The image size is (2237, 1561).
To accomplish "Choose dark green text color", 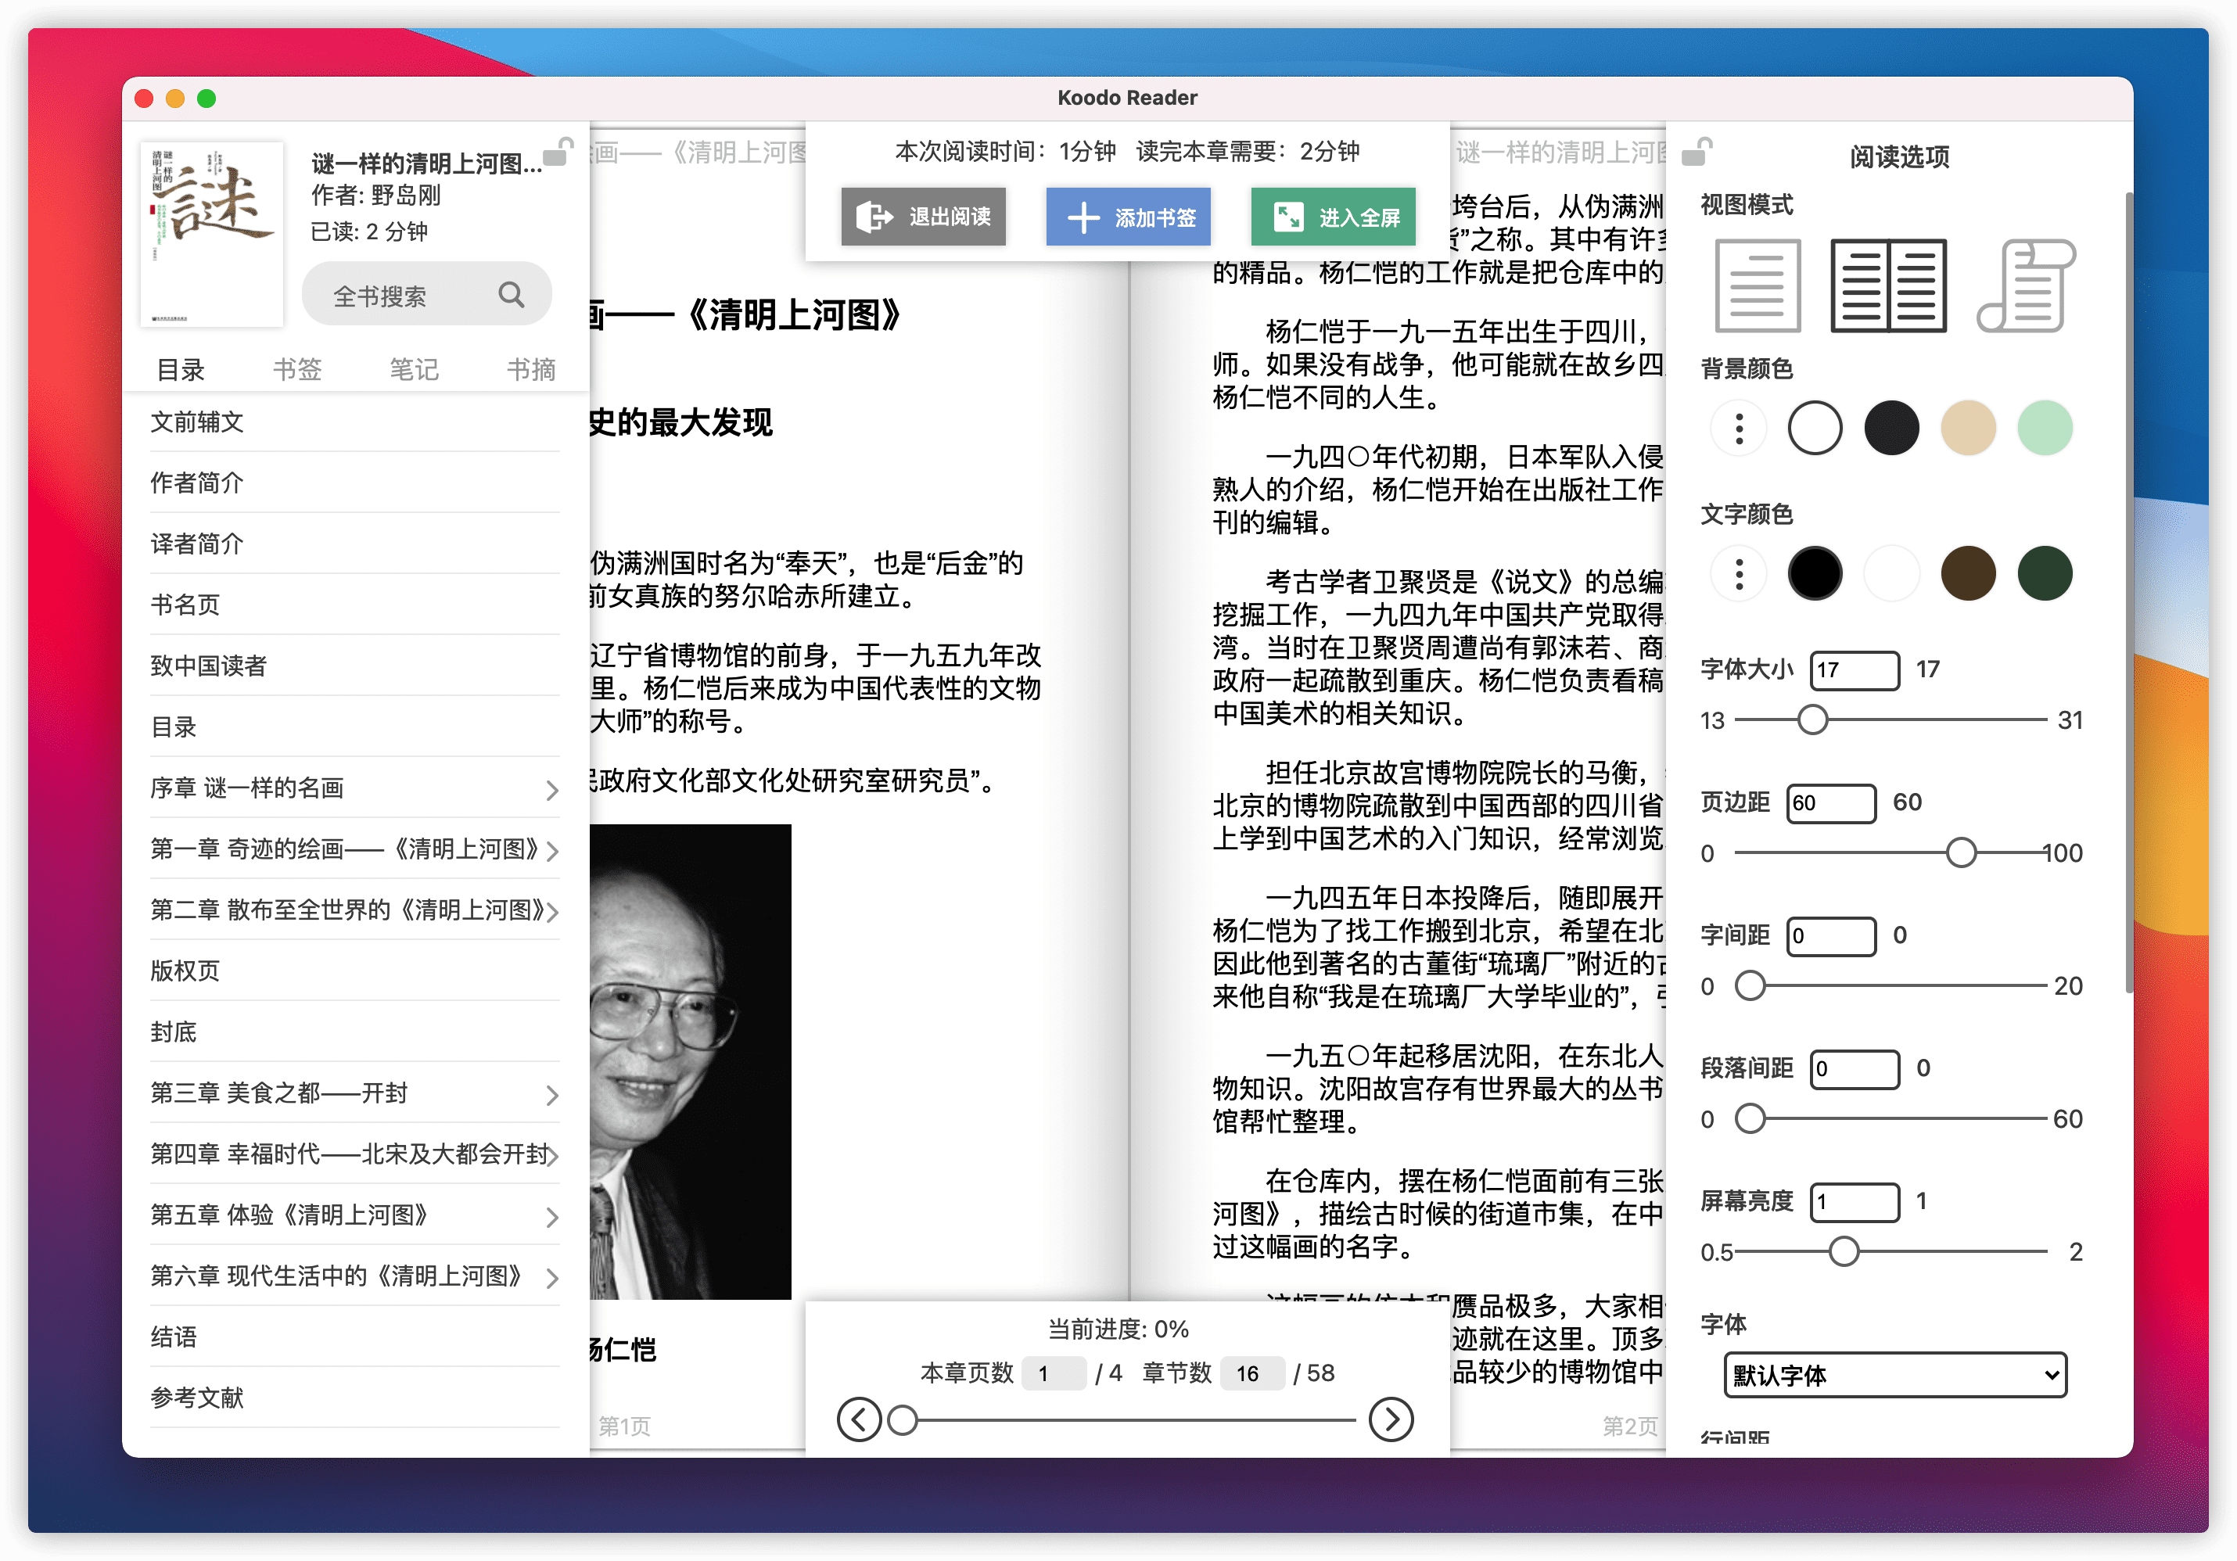I will [2044, 573].
